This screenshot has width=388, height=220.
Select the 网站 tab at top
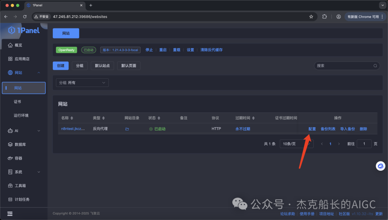(66, 33)
